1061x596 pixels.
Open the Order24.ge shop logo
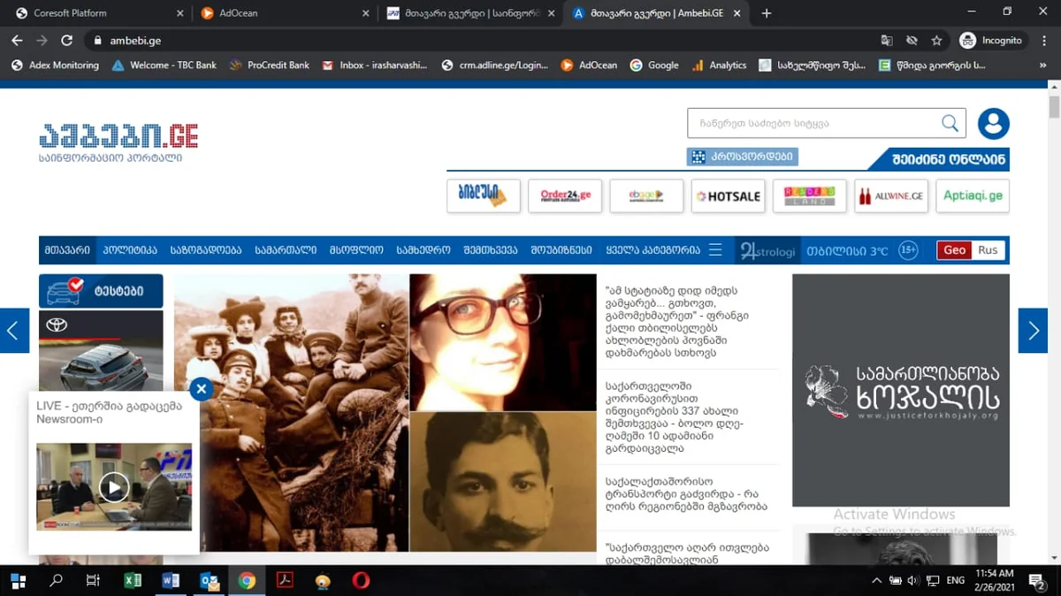point(565,195)
